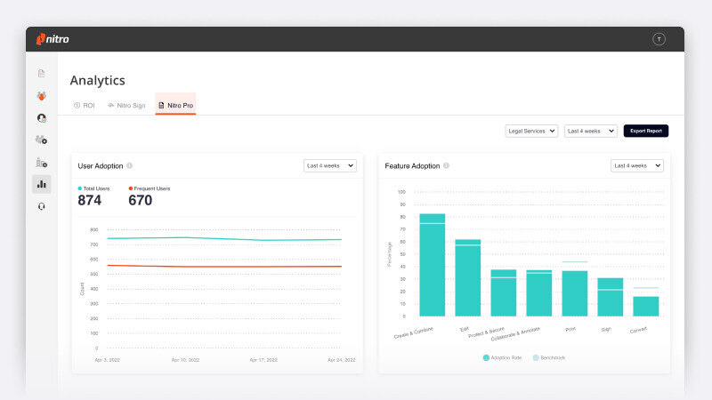This screenshot has height=400, width=712.
Task: Open user group settings in the sidebar
Action: [41, 140]
